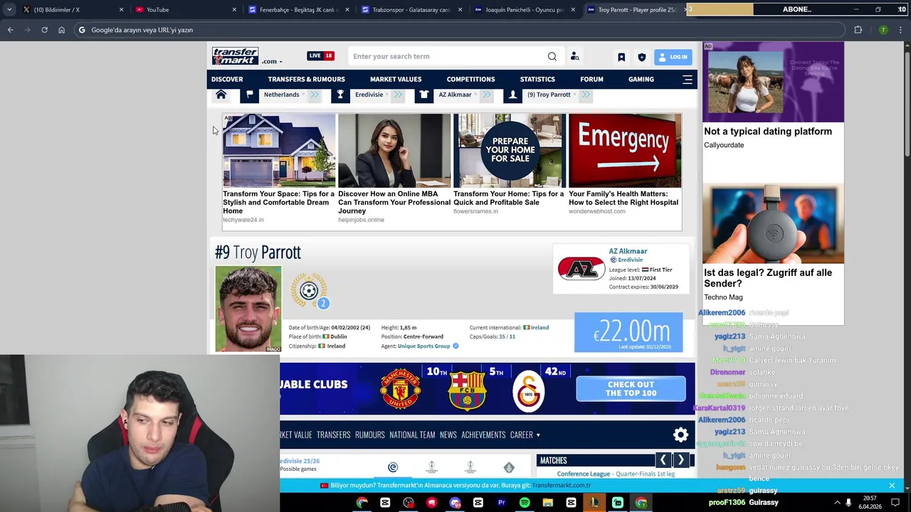Open the FORUM menu
The height and width of the screenshot is (512, 911).
[x=591, y=79]
